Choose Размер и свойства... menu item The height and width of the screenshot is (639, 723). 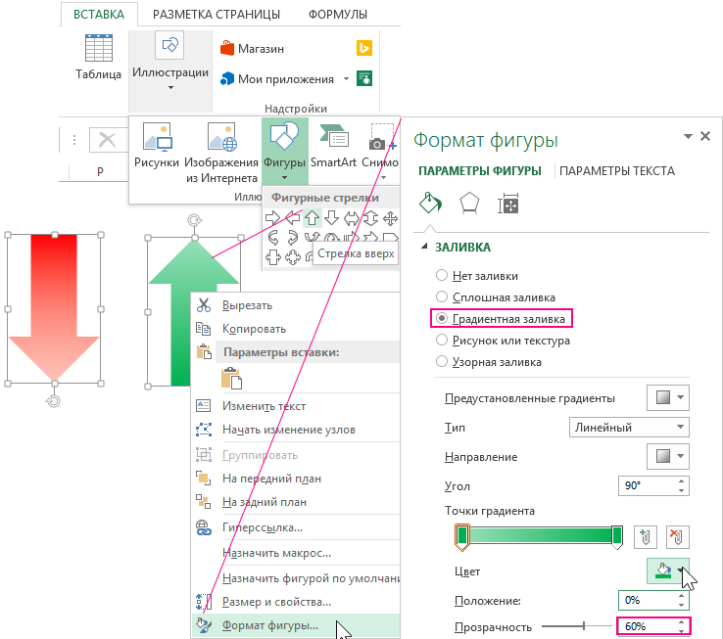tap(295, 602)
